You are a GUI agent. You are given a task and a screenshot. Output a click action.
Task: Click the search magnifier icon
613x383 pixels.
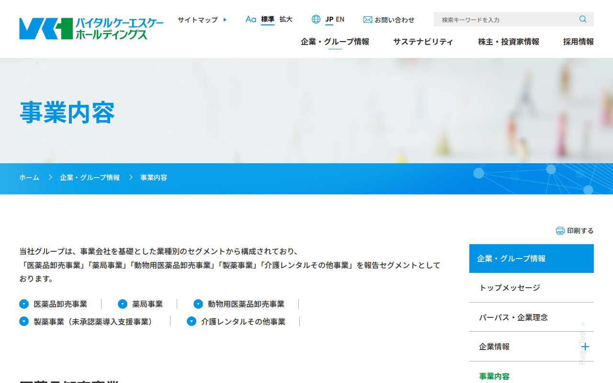[x=583, y=19]
